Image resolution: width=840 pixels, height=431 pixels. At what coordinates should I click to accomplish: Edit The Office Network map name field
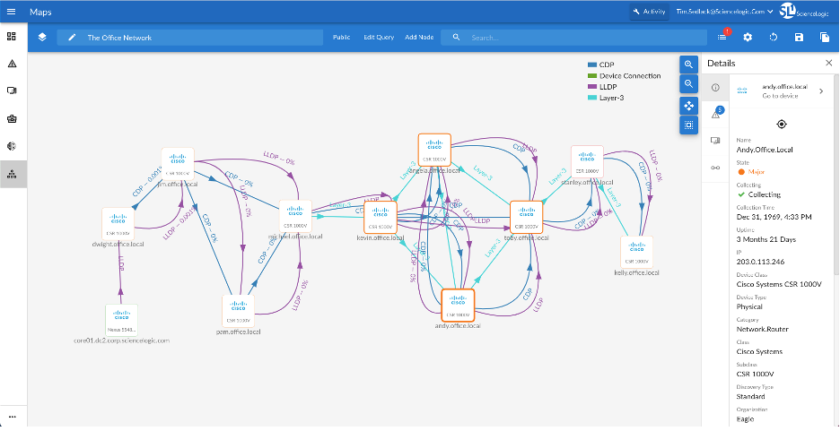(x=190, y=38)
